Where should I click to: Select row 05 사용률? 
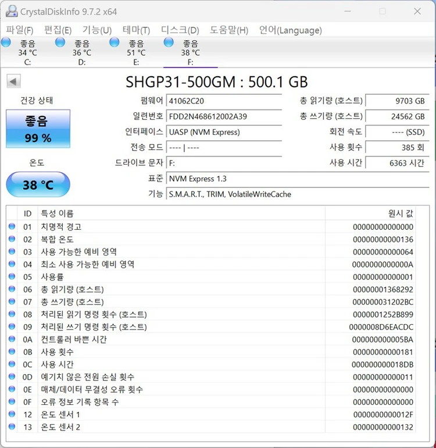click(211, 277)
